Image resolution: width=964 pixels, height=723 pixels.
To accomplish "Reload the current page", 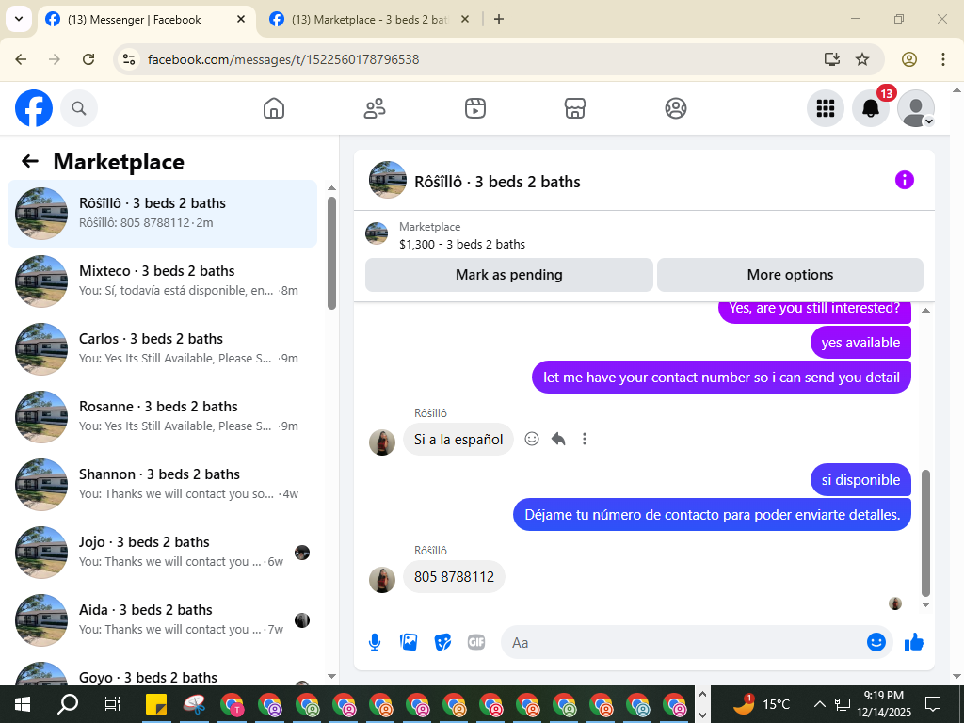I will click(88, 59).
